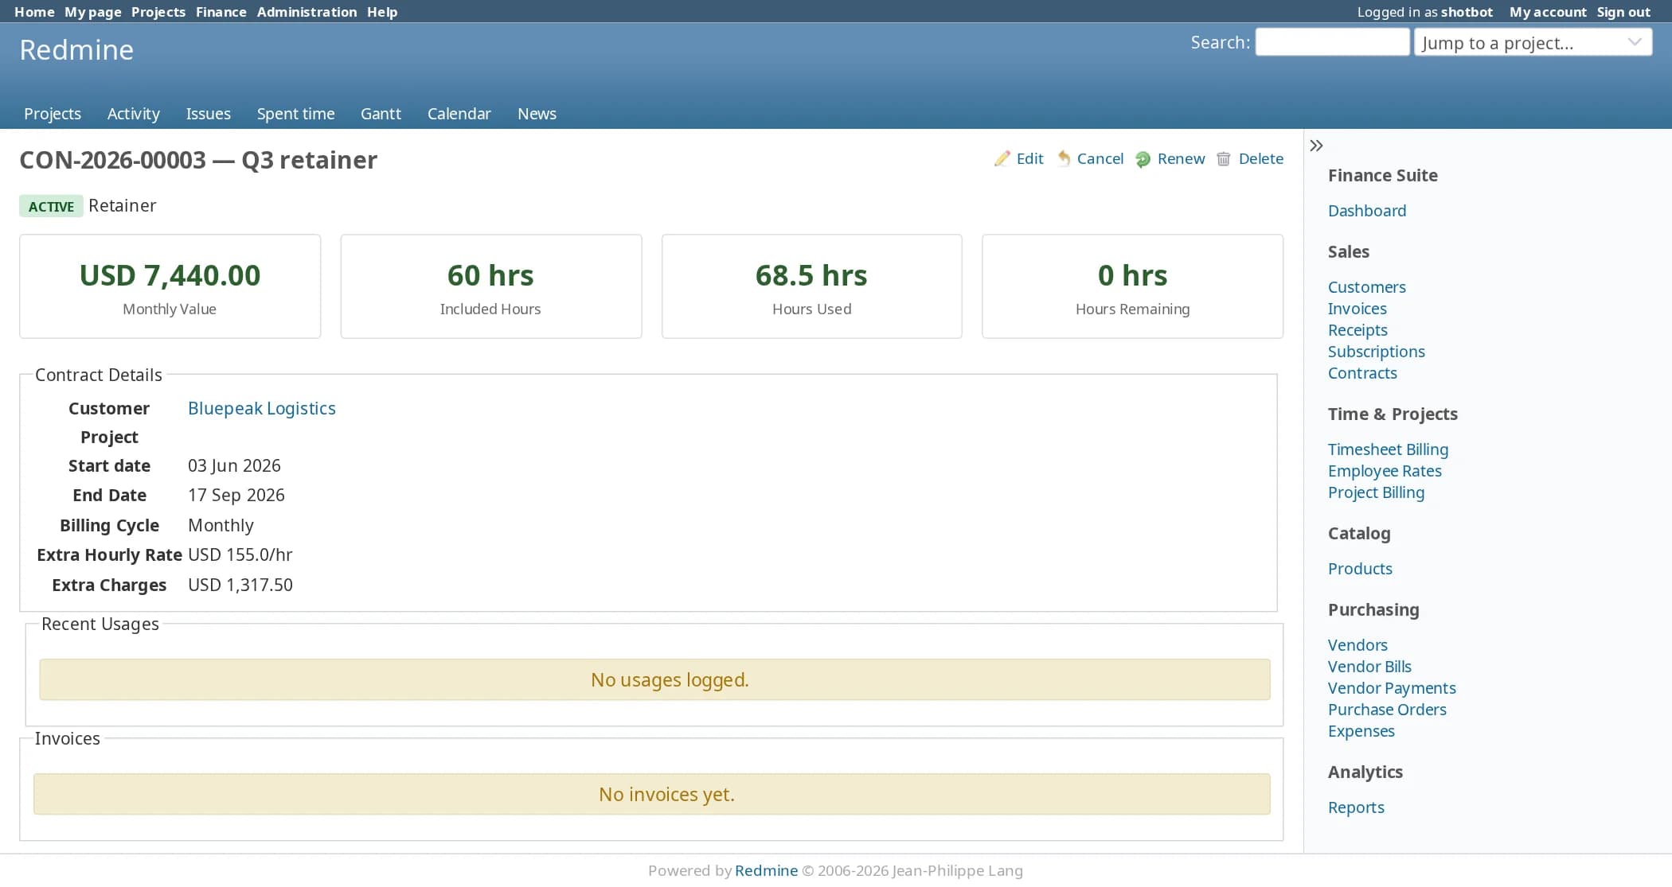Open Reports under Analytics
The width and height of the screenshot is (1672, 887).
pos(1356,807)
